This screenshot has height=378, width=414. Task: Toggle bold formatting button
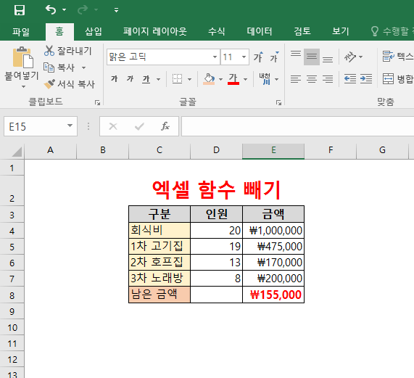pyautogui.click(x=115, y=78)
